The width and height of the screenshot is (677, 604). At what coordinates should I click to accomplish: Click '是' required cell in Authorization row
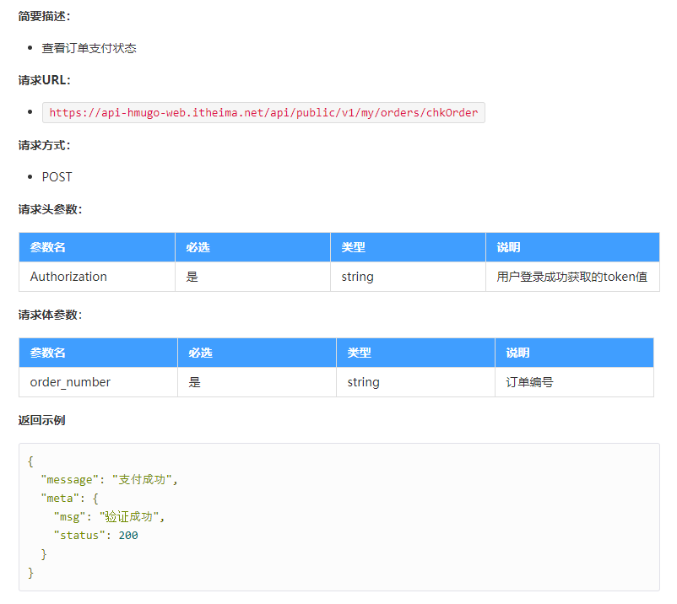tap(252, 277)
